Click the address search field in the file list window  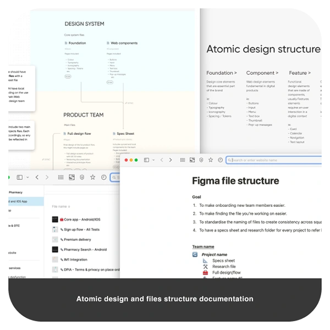[x=115, y=178]
